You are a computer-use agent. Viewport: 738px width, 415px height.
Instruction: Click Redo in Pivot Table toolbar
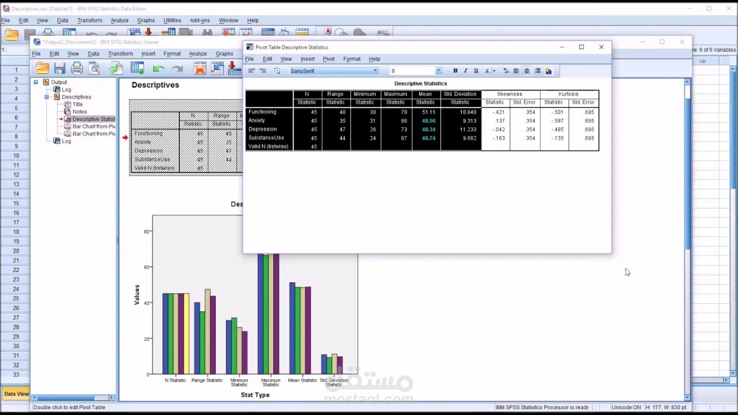[x=262, y=71]
